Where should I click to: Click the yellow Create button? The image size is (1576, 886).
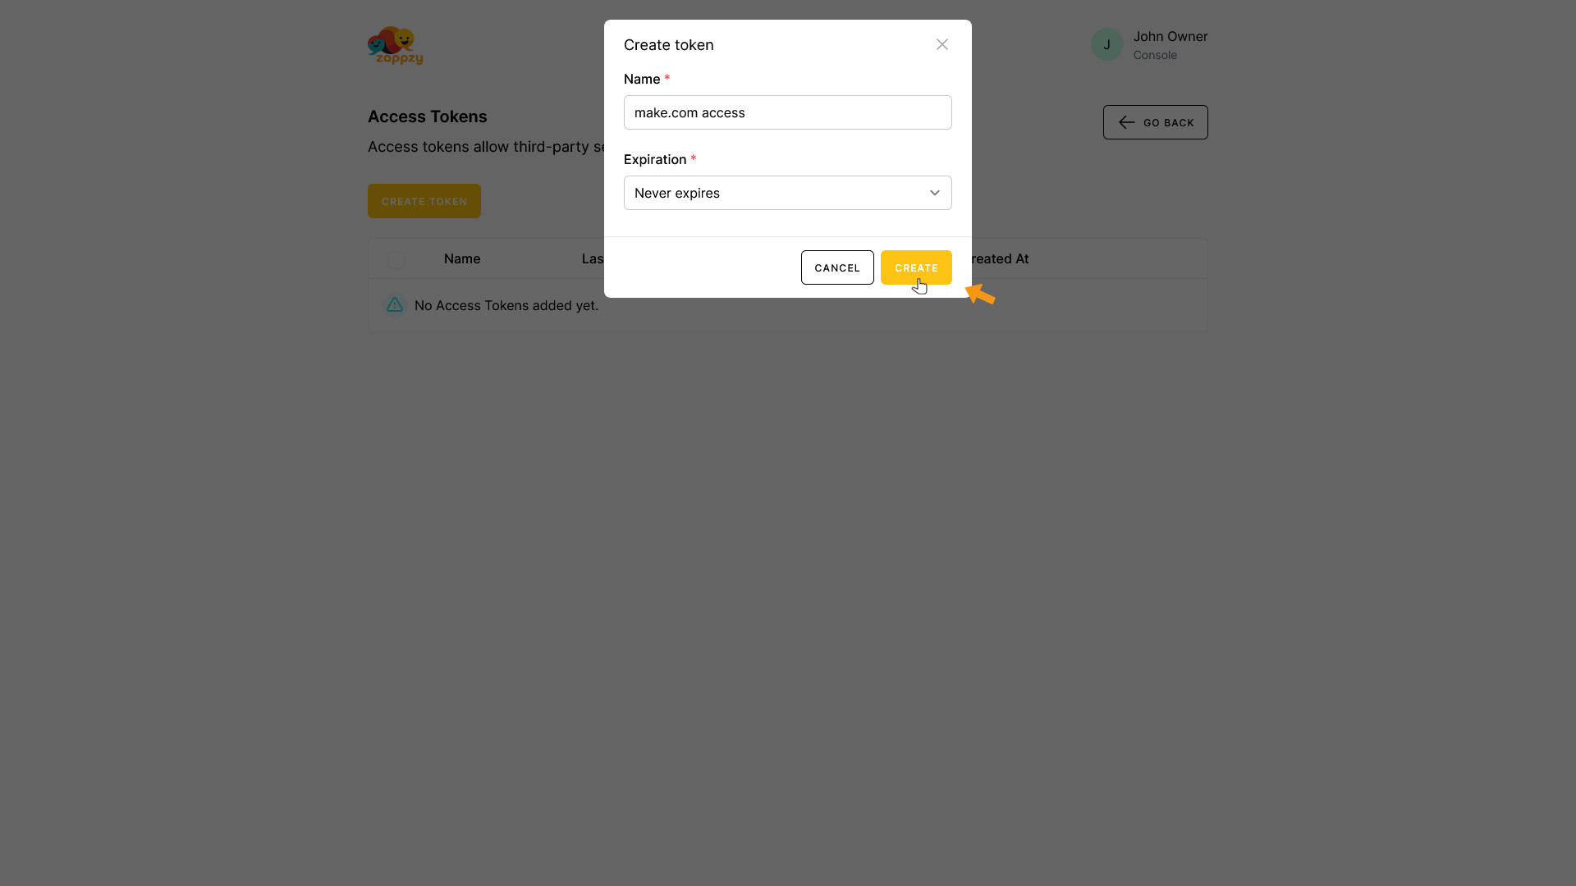(916, 267)
